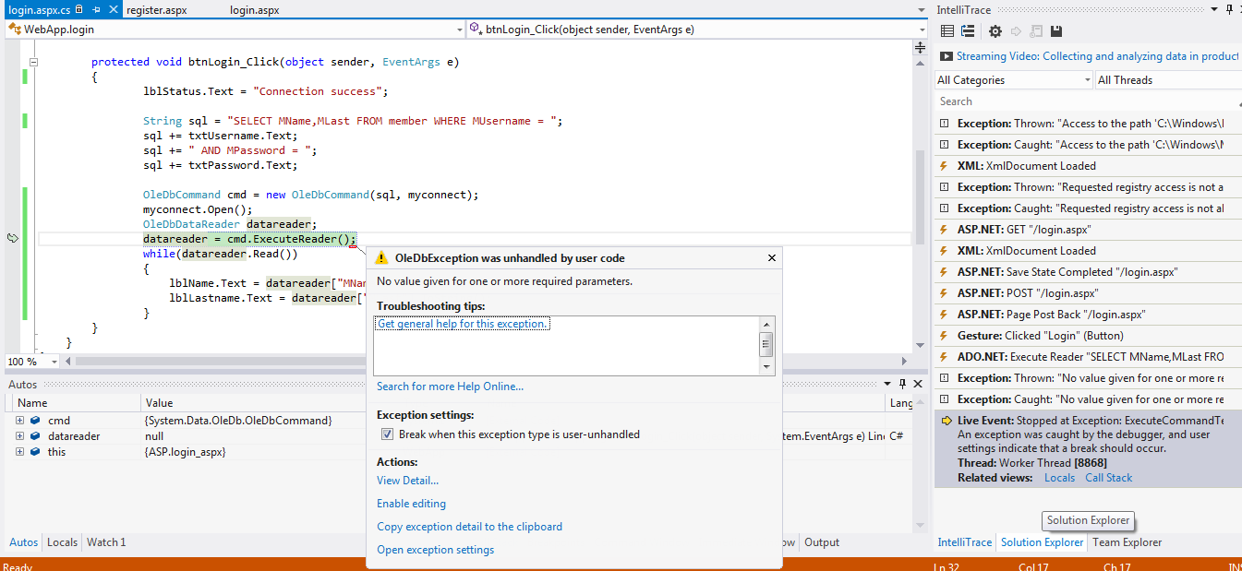Click the Streaming Video play icon
1242x571 pixels.
(x=947, y=56)
